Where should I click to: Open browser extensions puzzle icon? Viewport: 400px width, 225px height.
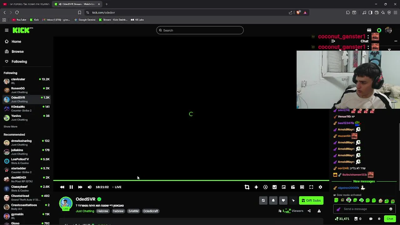click(348, 12)
